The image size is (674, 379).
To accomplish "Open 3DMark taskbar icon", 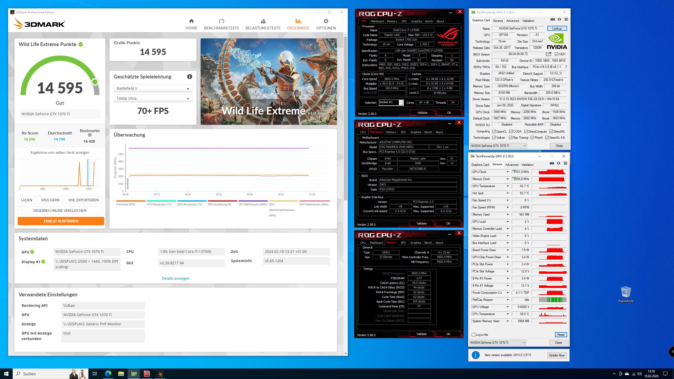I will [x=160, y=374].
